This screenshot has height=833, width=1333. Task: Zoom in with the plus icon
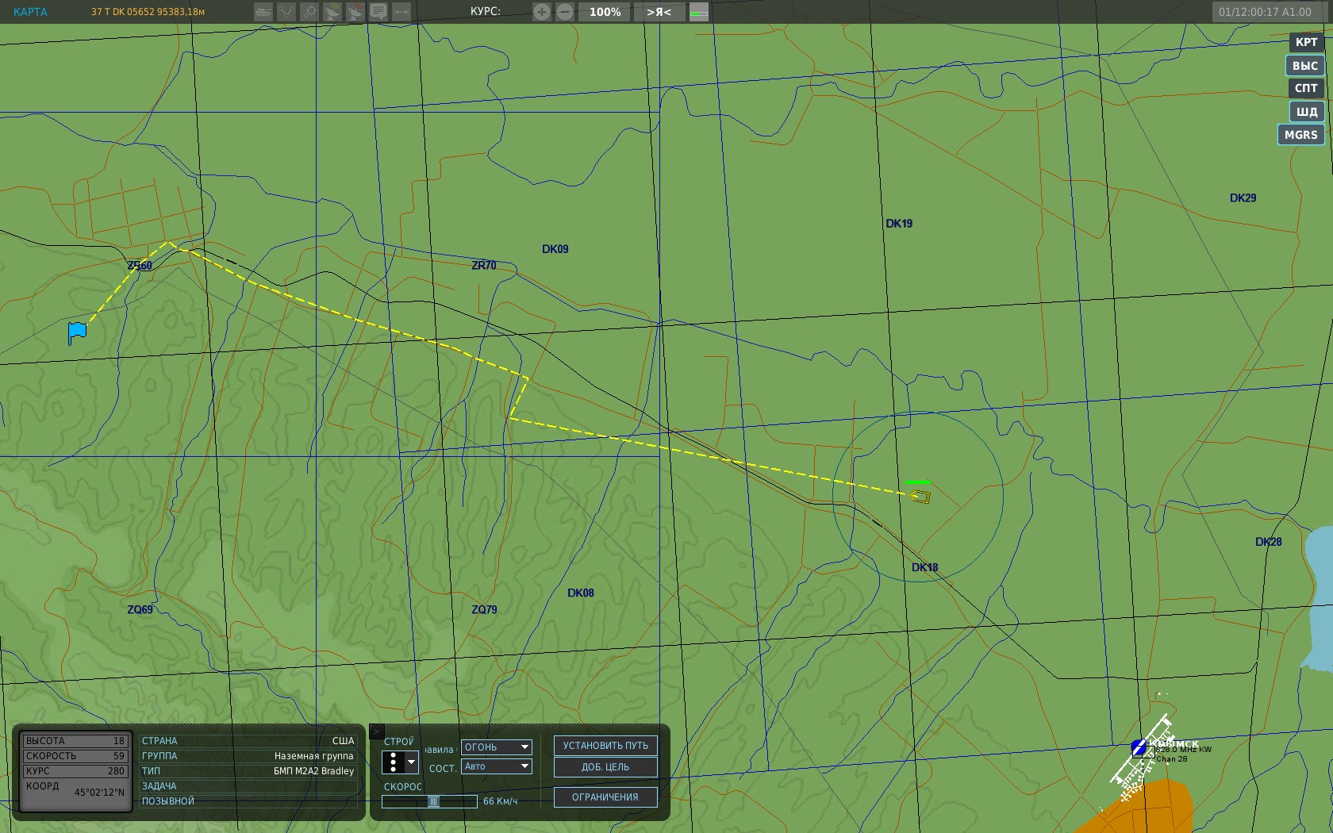pos(541,12)
